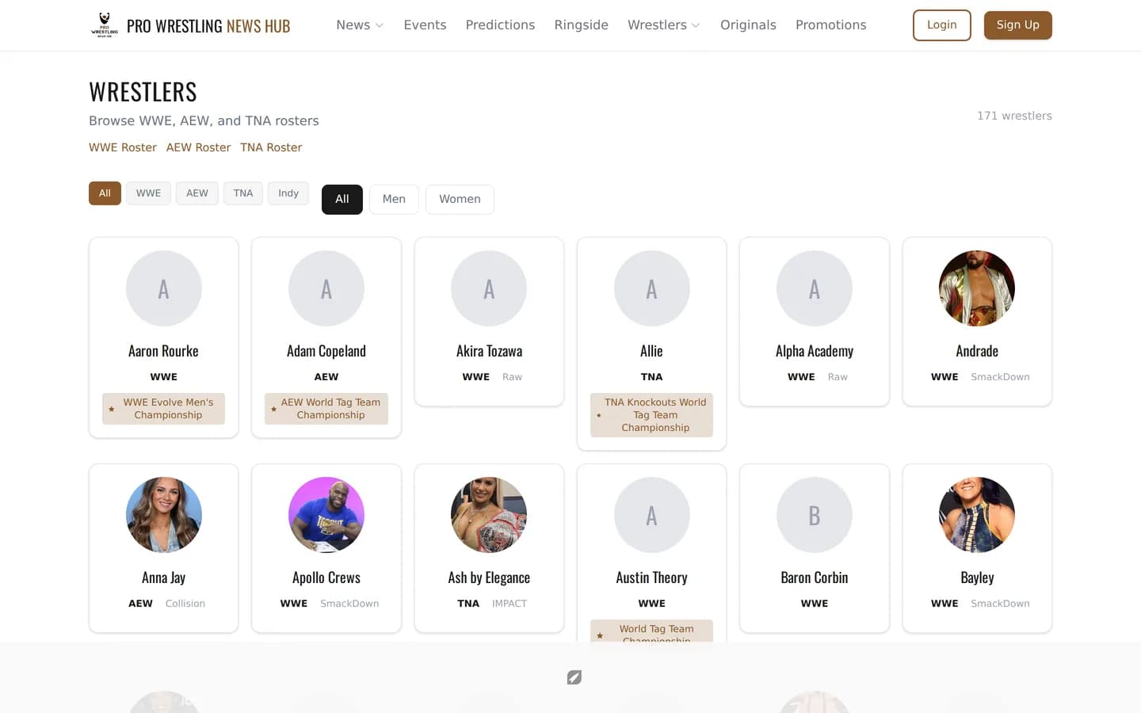Filter wrestlers by WWE promotion
The width and height of the screenshot is (1141, 713).
(x=148, y=193)
